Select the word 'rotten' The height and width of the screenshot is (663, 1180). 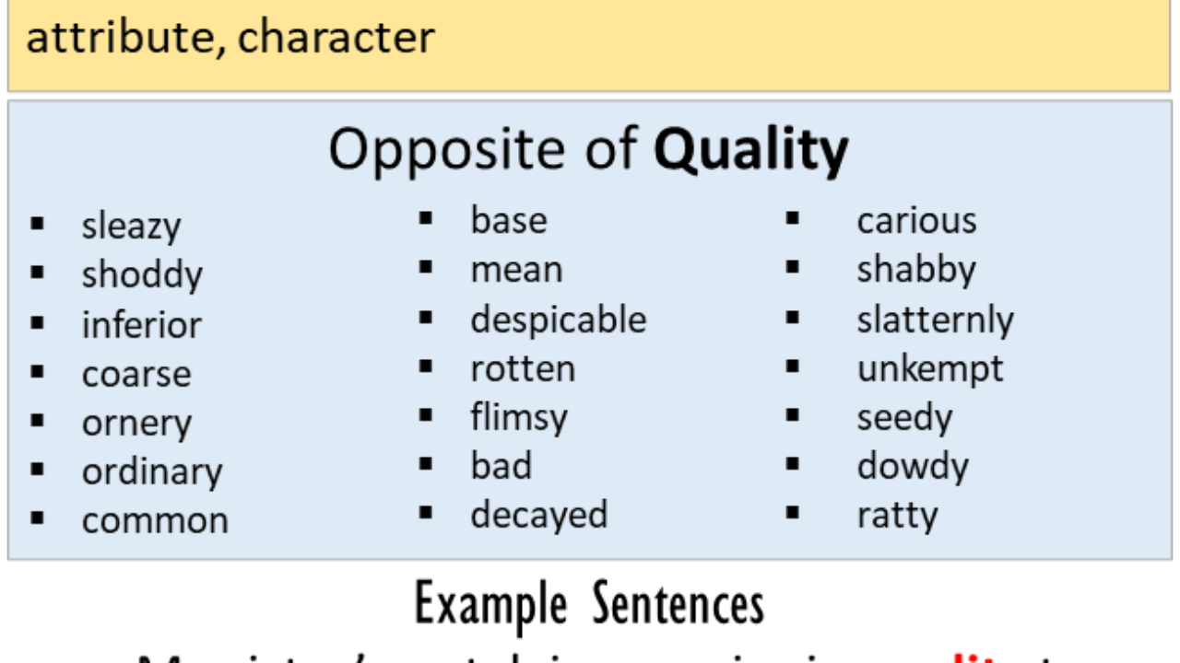(523, 368)
